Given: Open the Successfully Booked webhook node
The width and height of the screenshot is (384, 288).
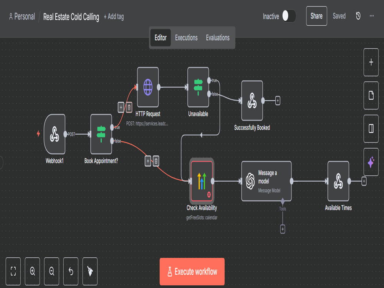Looking at the screenshot, I should click(252, 101).
